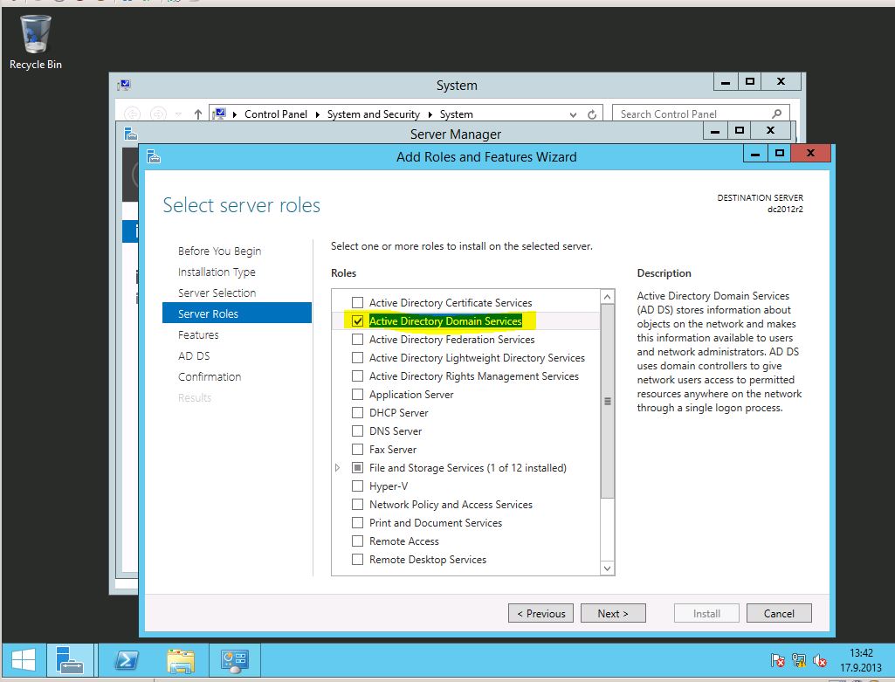
Task: Check the Fax Server role
Action: (357, 449)
